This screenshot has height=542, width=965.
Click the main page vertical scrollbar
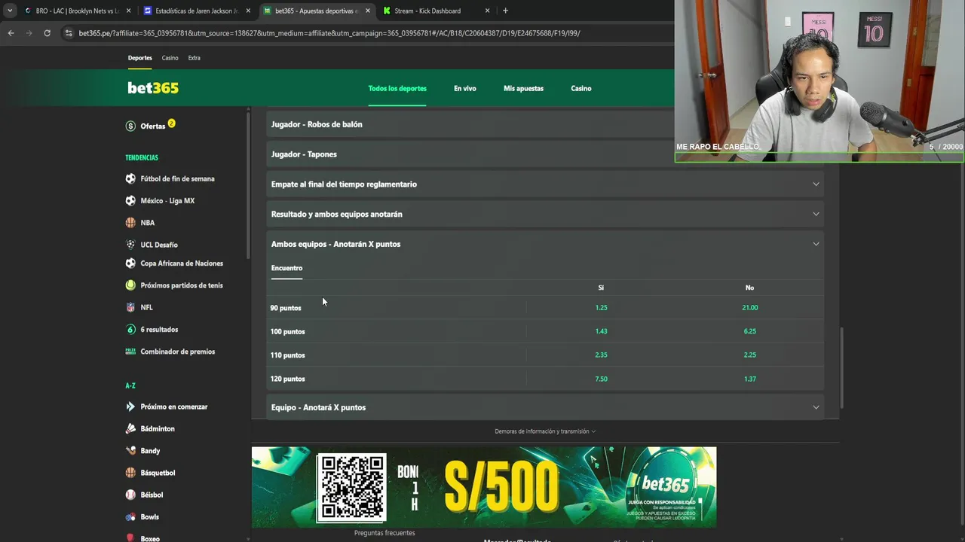pyautogui.click(x=841, y=369)
